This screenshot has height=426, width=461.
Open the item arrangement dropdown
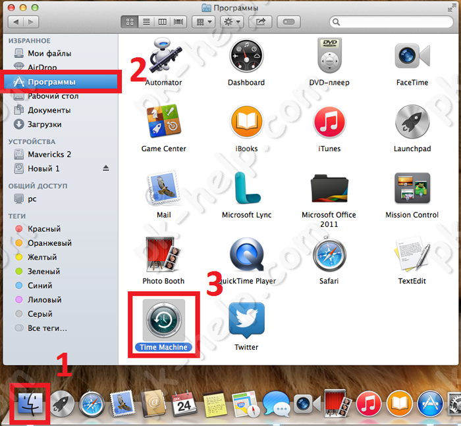[x=203, y=22]
